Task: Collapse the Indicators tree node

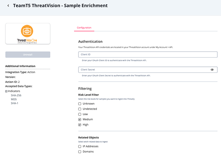Action: (6, 91)
